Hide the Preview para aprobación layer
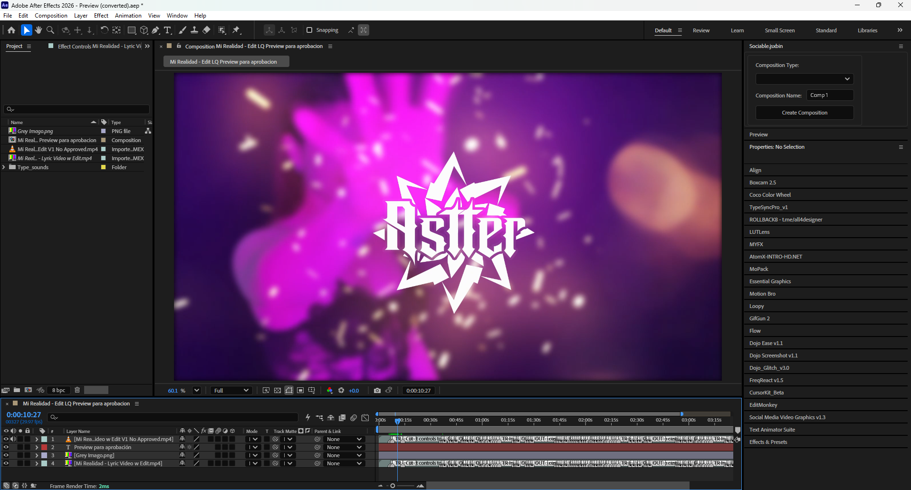 6,447
